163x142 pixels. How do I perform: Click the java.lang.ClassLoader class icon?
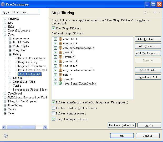(60, 83)
